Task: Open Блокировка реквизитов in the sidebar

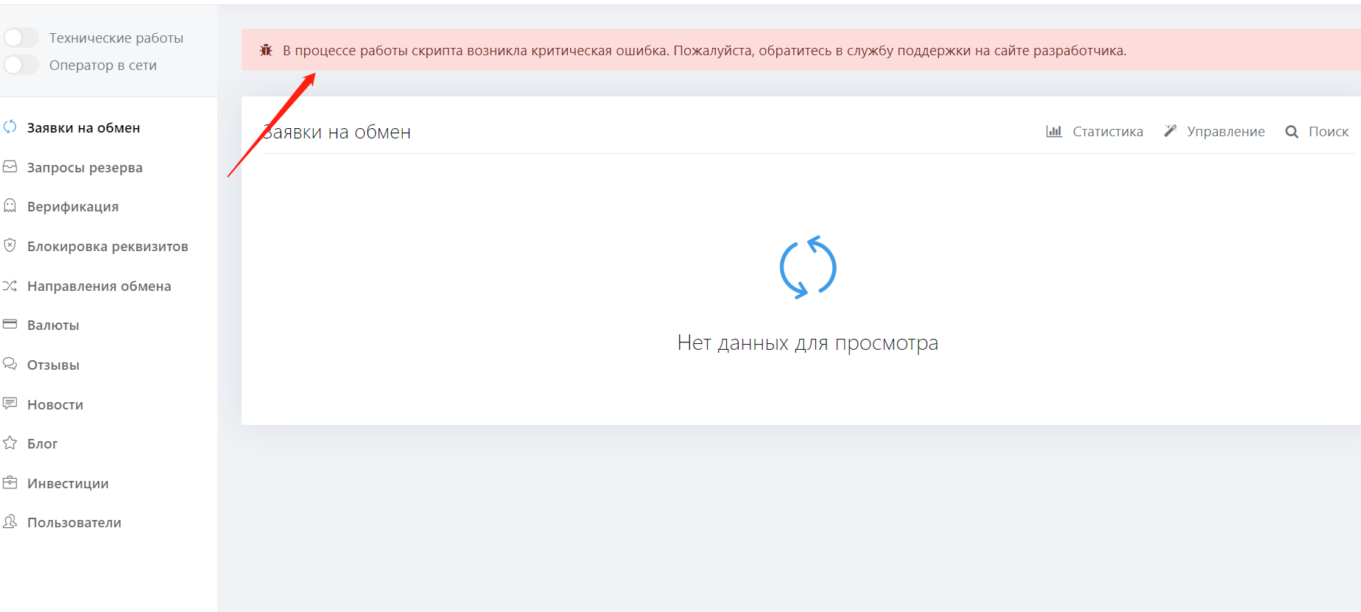Action: [108, 246]
